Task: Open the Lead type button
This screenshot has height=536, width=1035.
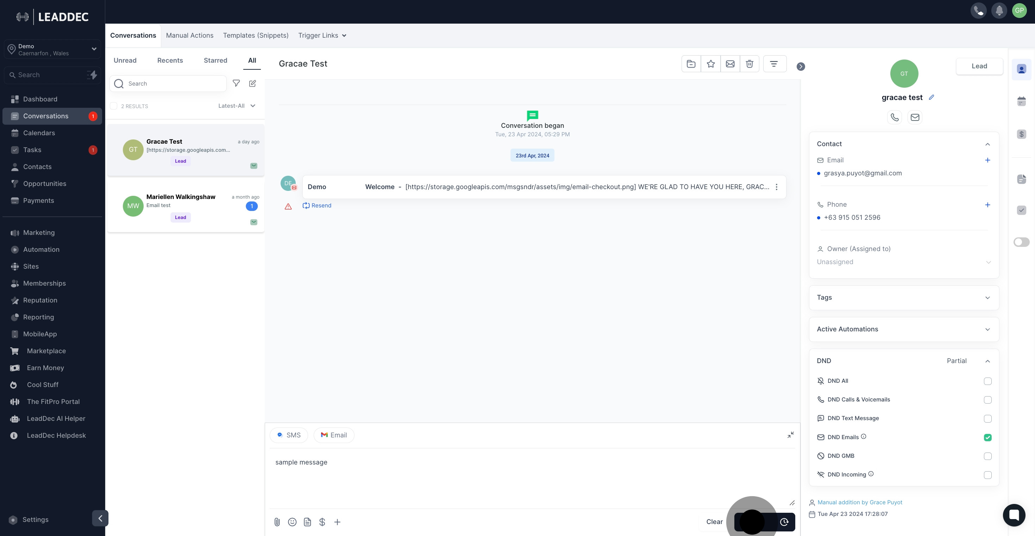Action: [979, 66]
